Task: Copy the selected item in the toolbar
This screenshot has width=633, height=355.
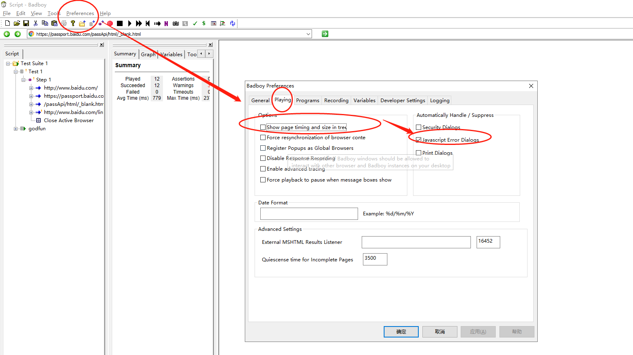Action: point(45,23)
